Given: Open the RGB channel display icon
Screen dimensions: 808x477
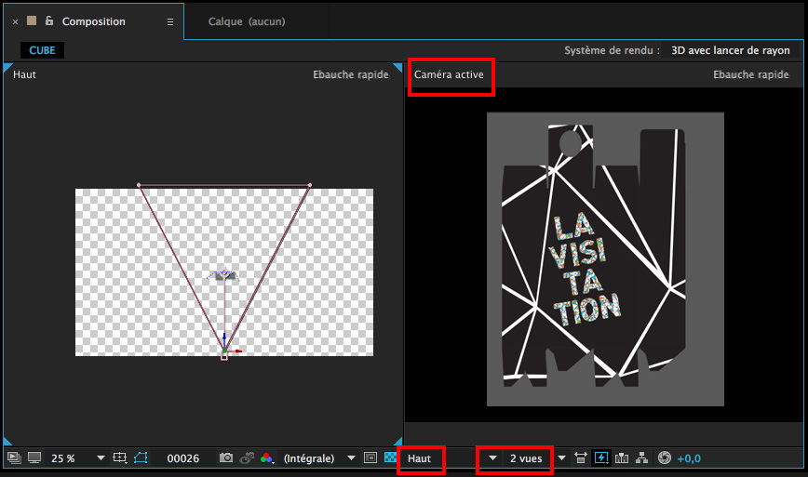Looking at the screenshot, I should tap(267, 458).
